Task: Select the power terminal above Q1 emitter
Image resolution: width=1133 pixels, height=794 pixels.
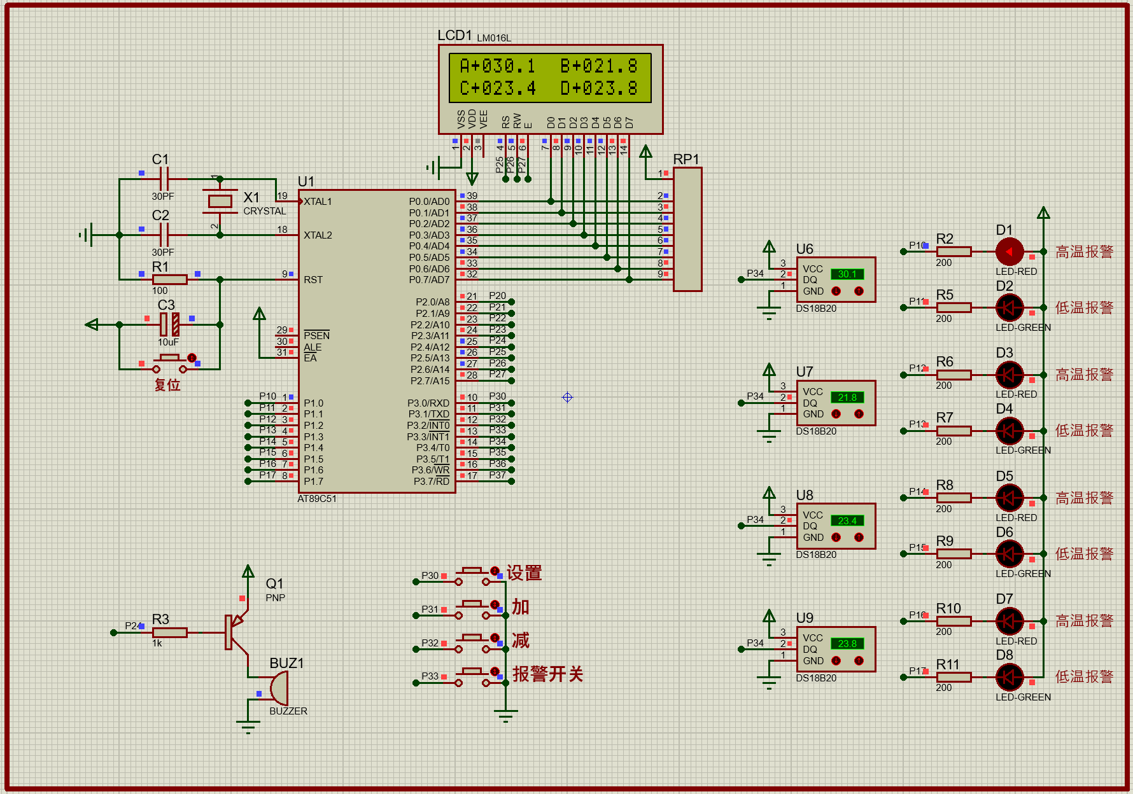Action: pyautogui.click(x=248, y=571)
